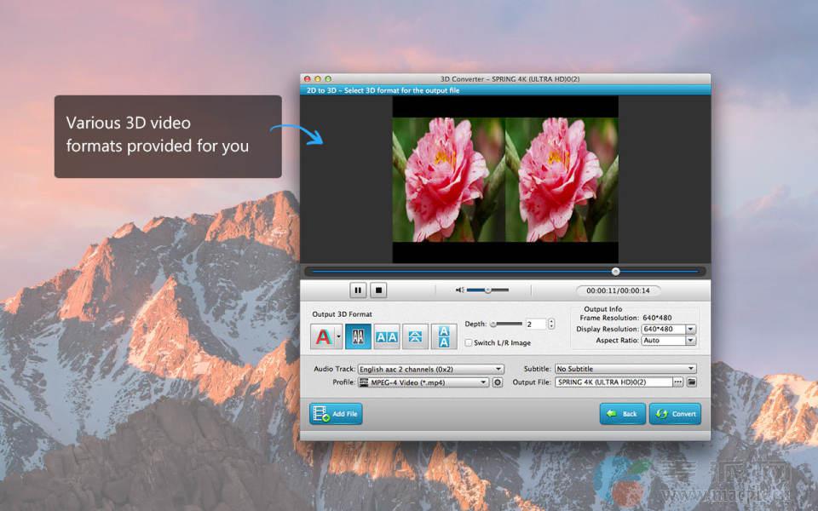
Task: Open the output folder icon
Action: pos(692,382)
